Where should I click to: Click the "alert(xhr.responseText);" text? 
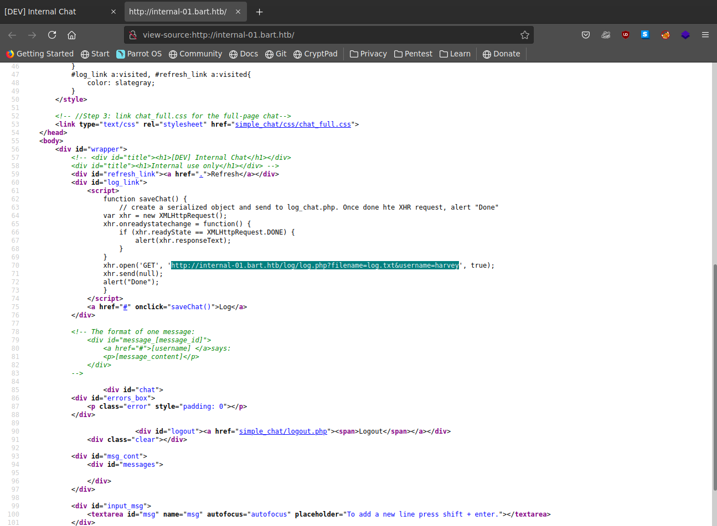tap(183, 241)
